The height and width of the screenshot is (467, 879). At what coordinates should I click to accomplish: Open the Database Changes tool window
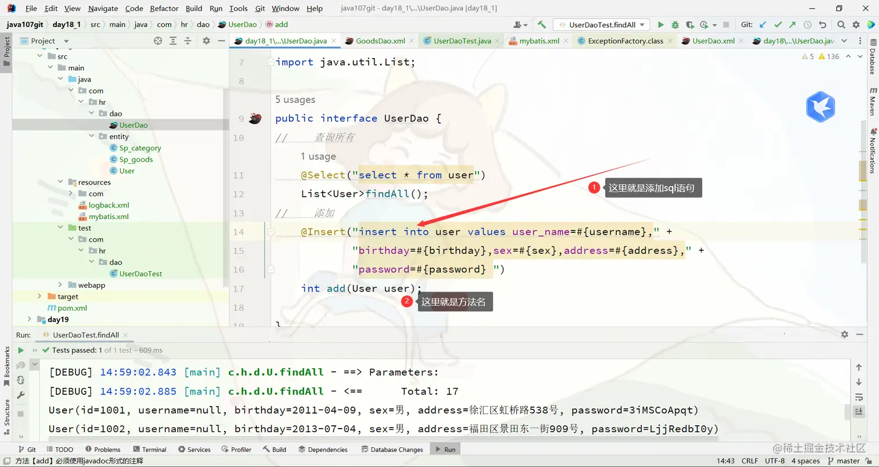[x=392, y=450]
